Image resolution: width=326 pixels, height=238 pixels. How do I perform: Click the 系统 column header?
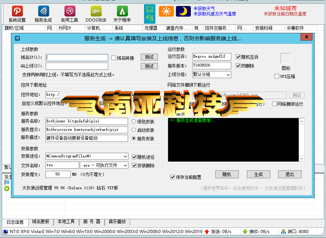click(128, 28)
